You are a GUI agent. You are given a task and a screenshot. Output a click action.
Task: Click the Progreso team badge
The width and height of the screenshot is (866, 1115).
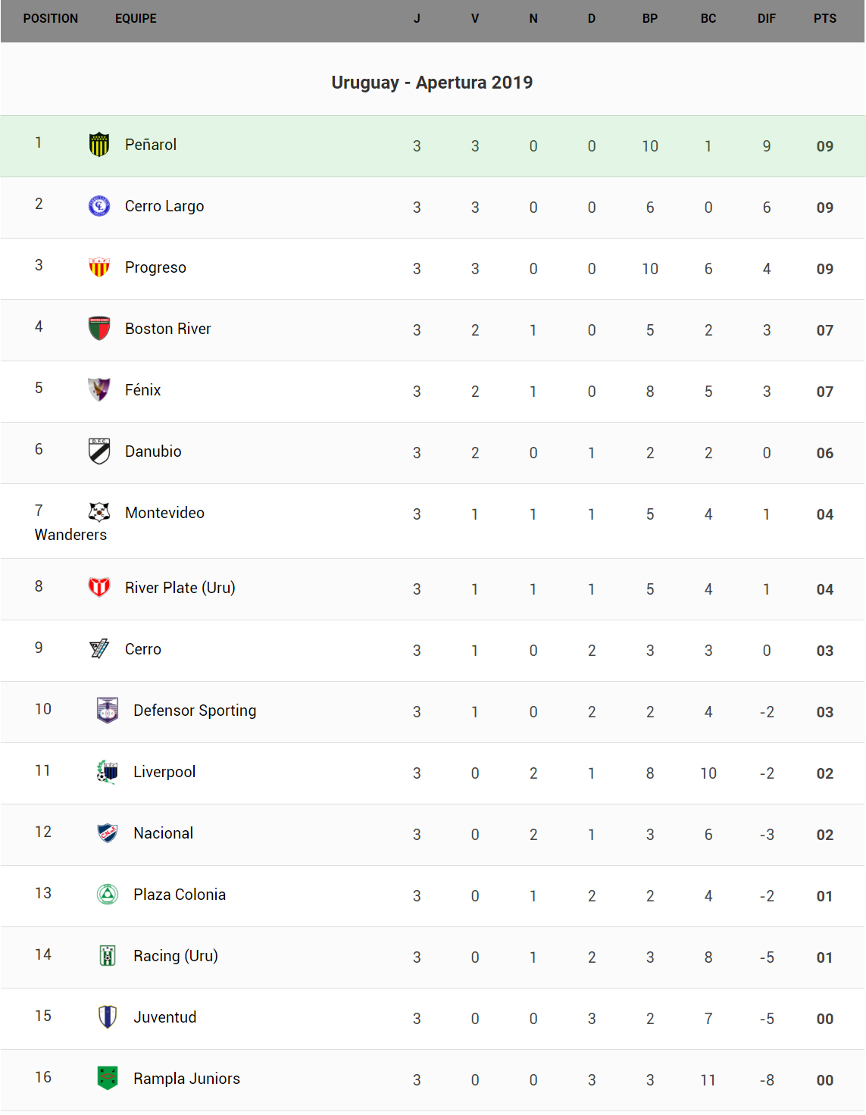click(99, 267)
